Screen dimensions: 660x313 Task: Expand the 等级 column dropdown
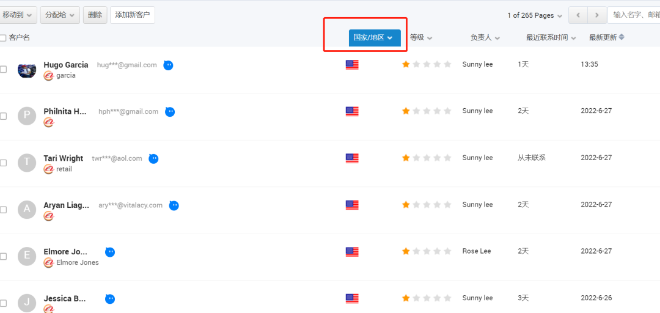[x=421, y=37]
